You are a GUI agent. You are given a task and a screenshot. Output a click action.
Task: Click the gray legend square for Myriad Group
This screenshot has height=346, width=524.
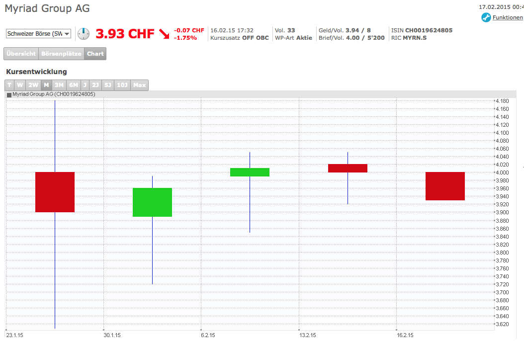pyautogui.click(x=9, y=95)
